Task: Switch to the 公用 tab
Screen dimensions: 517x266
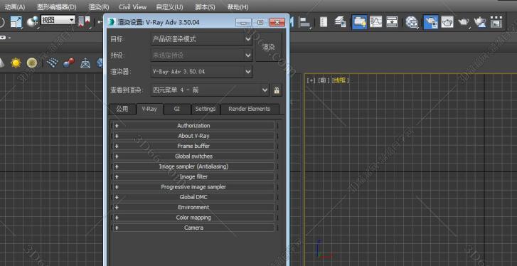Action: (122, 109)
